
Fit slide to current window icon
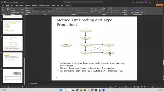163,87
